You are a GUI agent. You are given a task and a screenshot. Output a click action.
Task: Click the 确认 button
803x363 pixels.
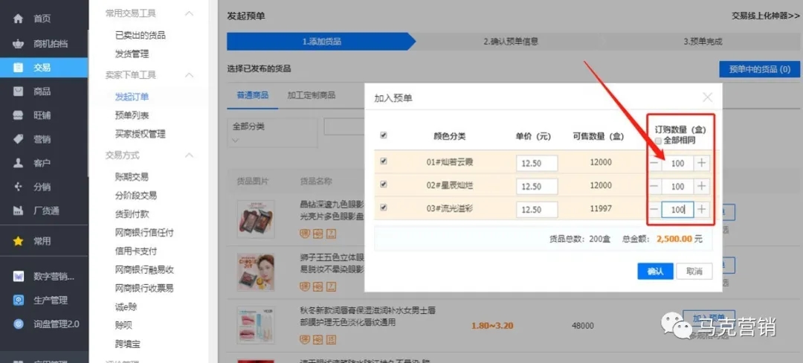655,272
